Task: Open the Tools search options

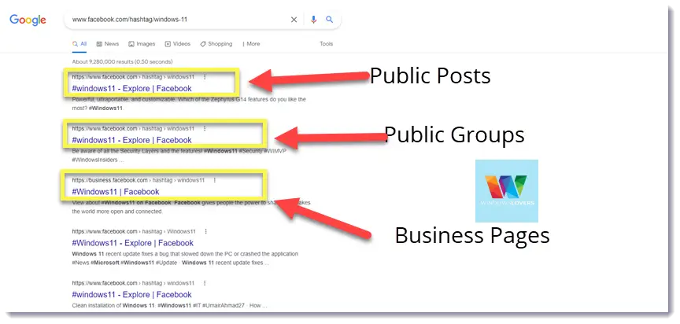Action: click(326, 44)
